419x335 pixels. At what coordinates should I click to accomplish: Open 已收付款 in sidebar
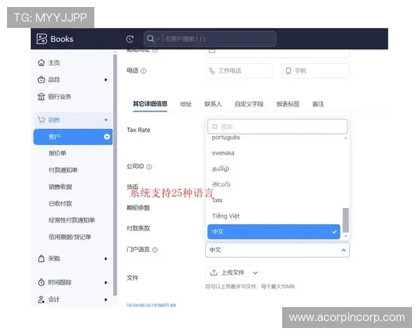60,204
